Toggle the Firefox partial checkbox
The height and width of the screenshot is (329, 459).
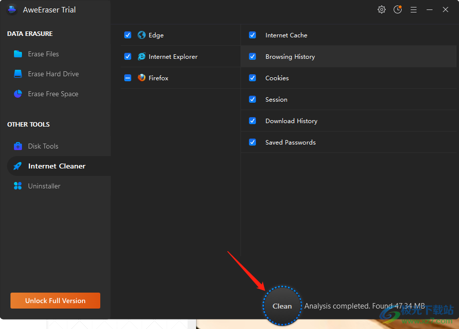pyautogui.click(x=128, y=78)
